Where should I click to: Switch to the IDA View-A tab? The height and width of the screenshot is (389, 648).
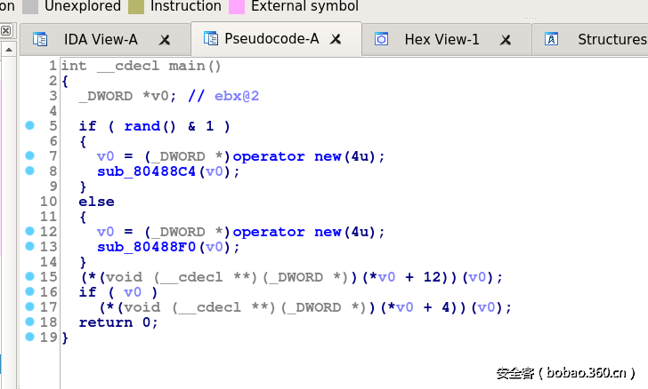(x=100, y=39)
